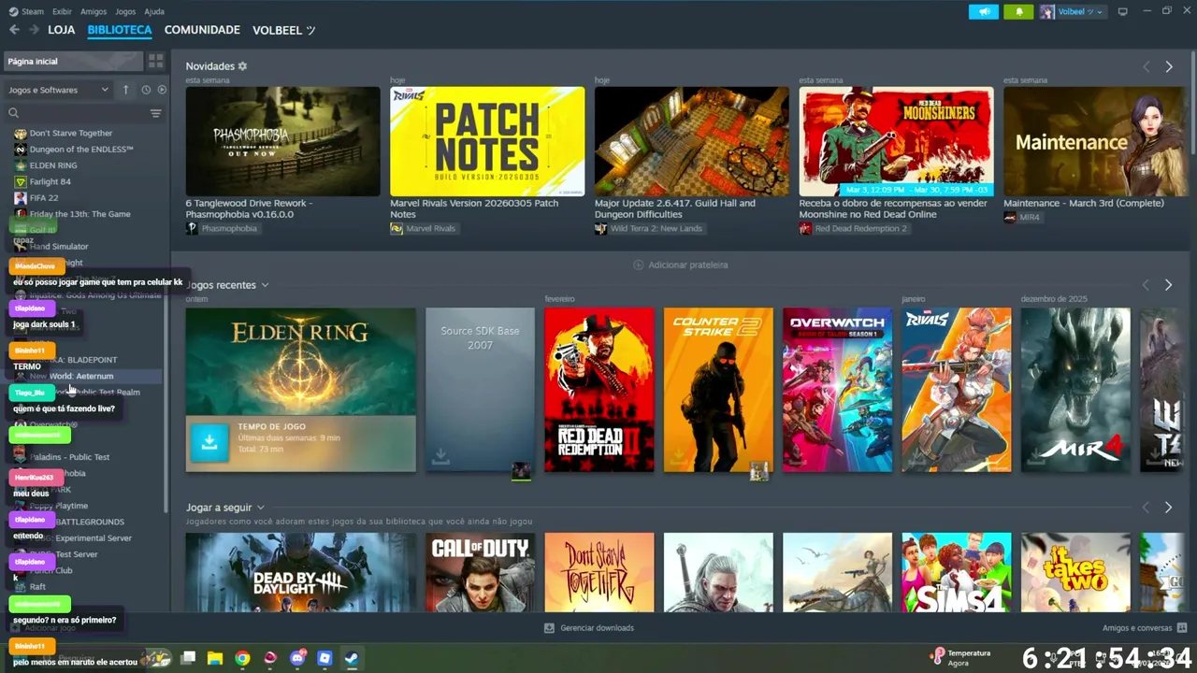The height and width of the screenshot is (673, 1197).
Task: Toggle sort by recent activity clock icon
Action: [x=146, y=90]
